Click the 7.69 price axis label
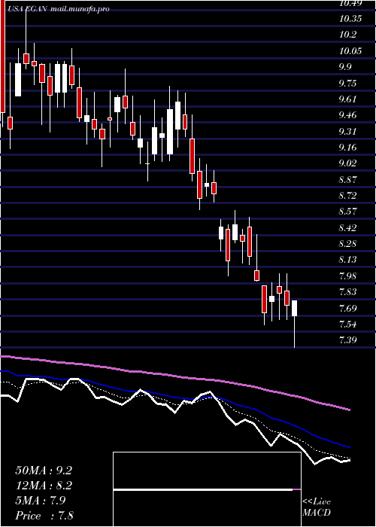Viewport: 376px width, 527px height. tap(347, 308)
